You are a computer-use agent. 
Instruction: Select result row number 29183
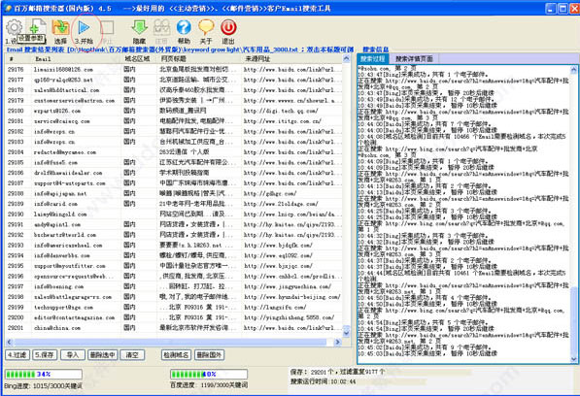[174, 142]
